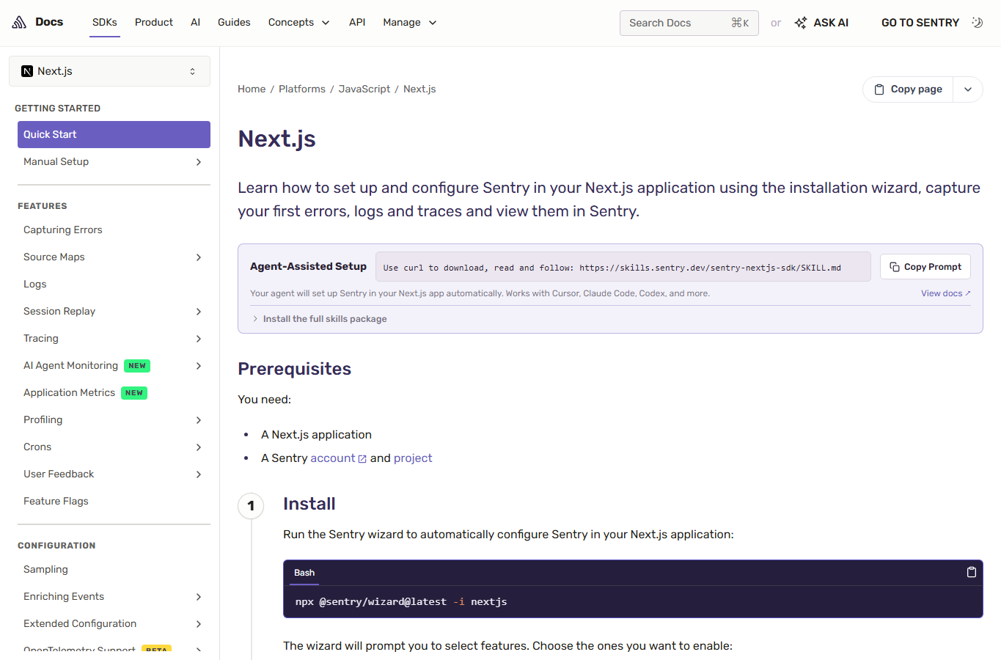Click the Search Docs field
The image size is (1001, 660).
[689, 23]
